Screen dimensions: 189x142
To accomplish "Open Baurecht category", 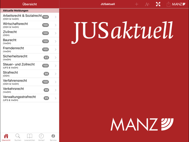I will pyautogui.click(x=30, y=41).
